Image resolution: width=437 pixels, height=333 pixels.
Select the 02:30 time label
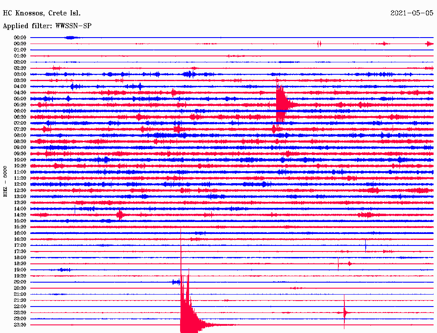[x=20, y=68]
